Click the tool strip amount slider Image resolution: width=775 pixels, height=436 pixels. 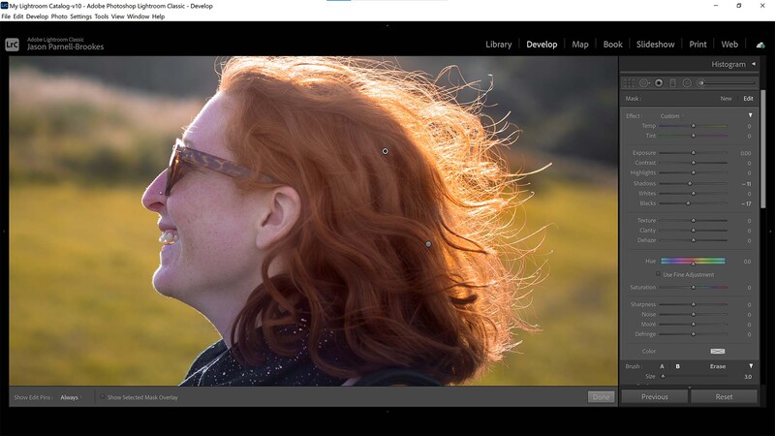(729, 83)
